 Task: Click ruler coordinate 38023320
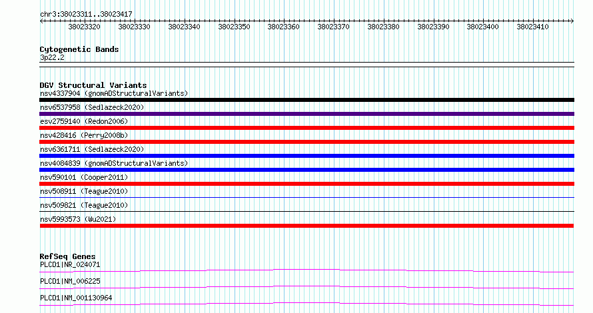(84, 27)
